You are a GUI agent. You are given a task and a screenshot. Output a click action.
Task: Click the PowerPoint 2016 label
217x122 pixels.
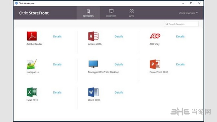(159, 72)
